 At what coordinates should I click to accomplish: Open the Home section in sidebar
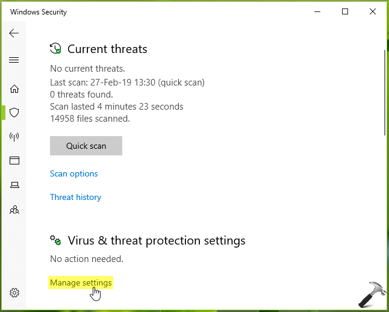click(x=14, y=89)
